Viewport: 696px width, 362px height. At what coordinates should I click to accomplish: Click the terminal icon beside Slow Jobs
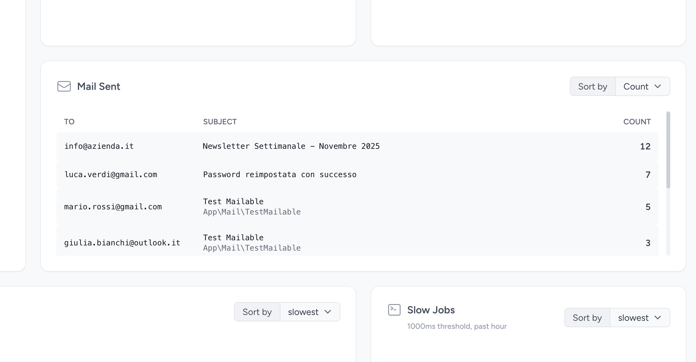(394, 310)
